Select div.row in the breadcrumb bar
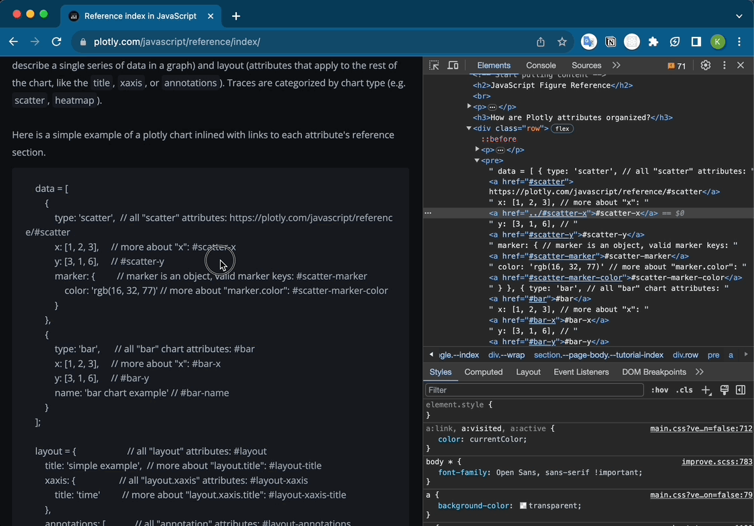754x526 pixels. point(685,355)
